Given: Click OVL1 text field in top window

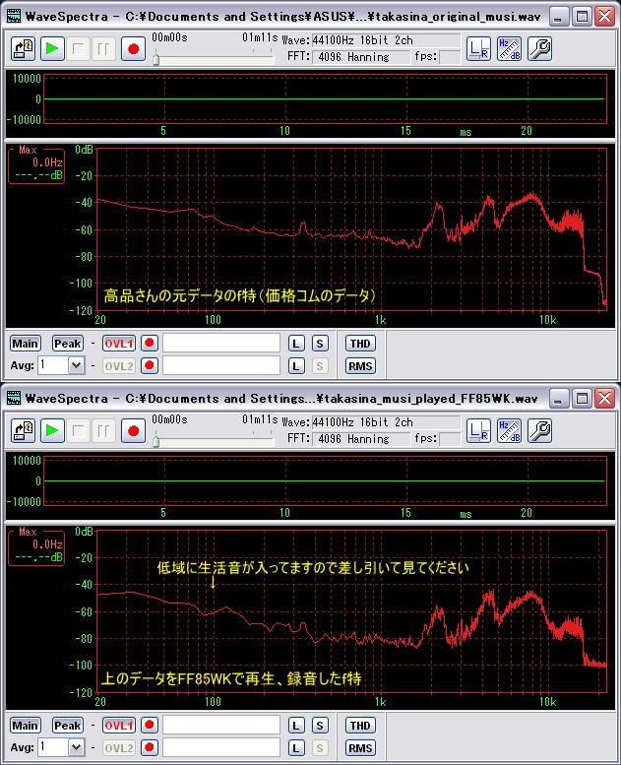Looking at the screenshot, I should [x=221, y=343].
